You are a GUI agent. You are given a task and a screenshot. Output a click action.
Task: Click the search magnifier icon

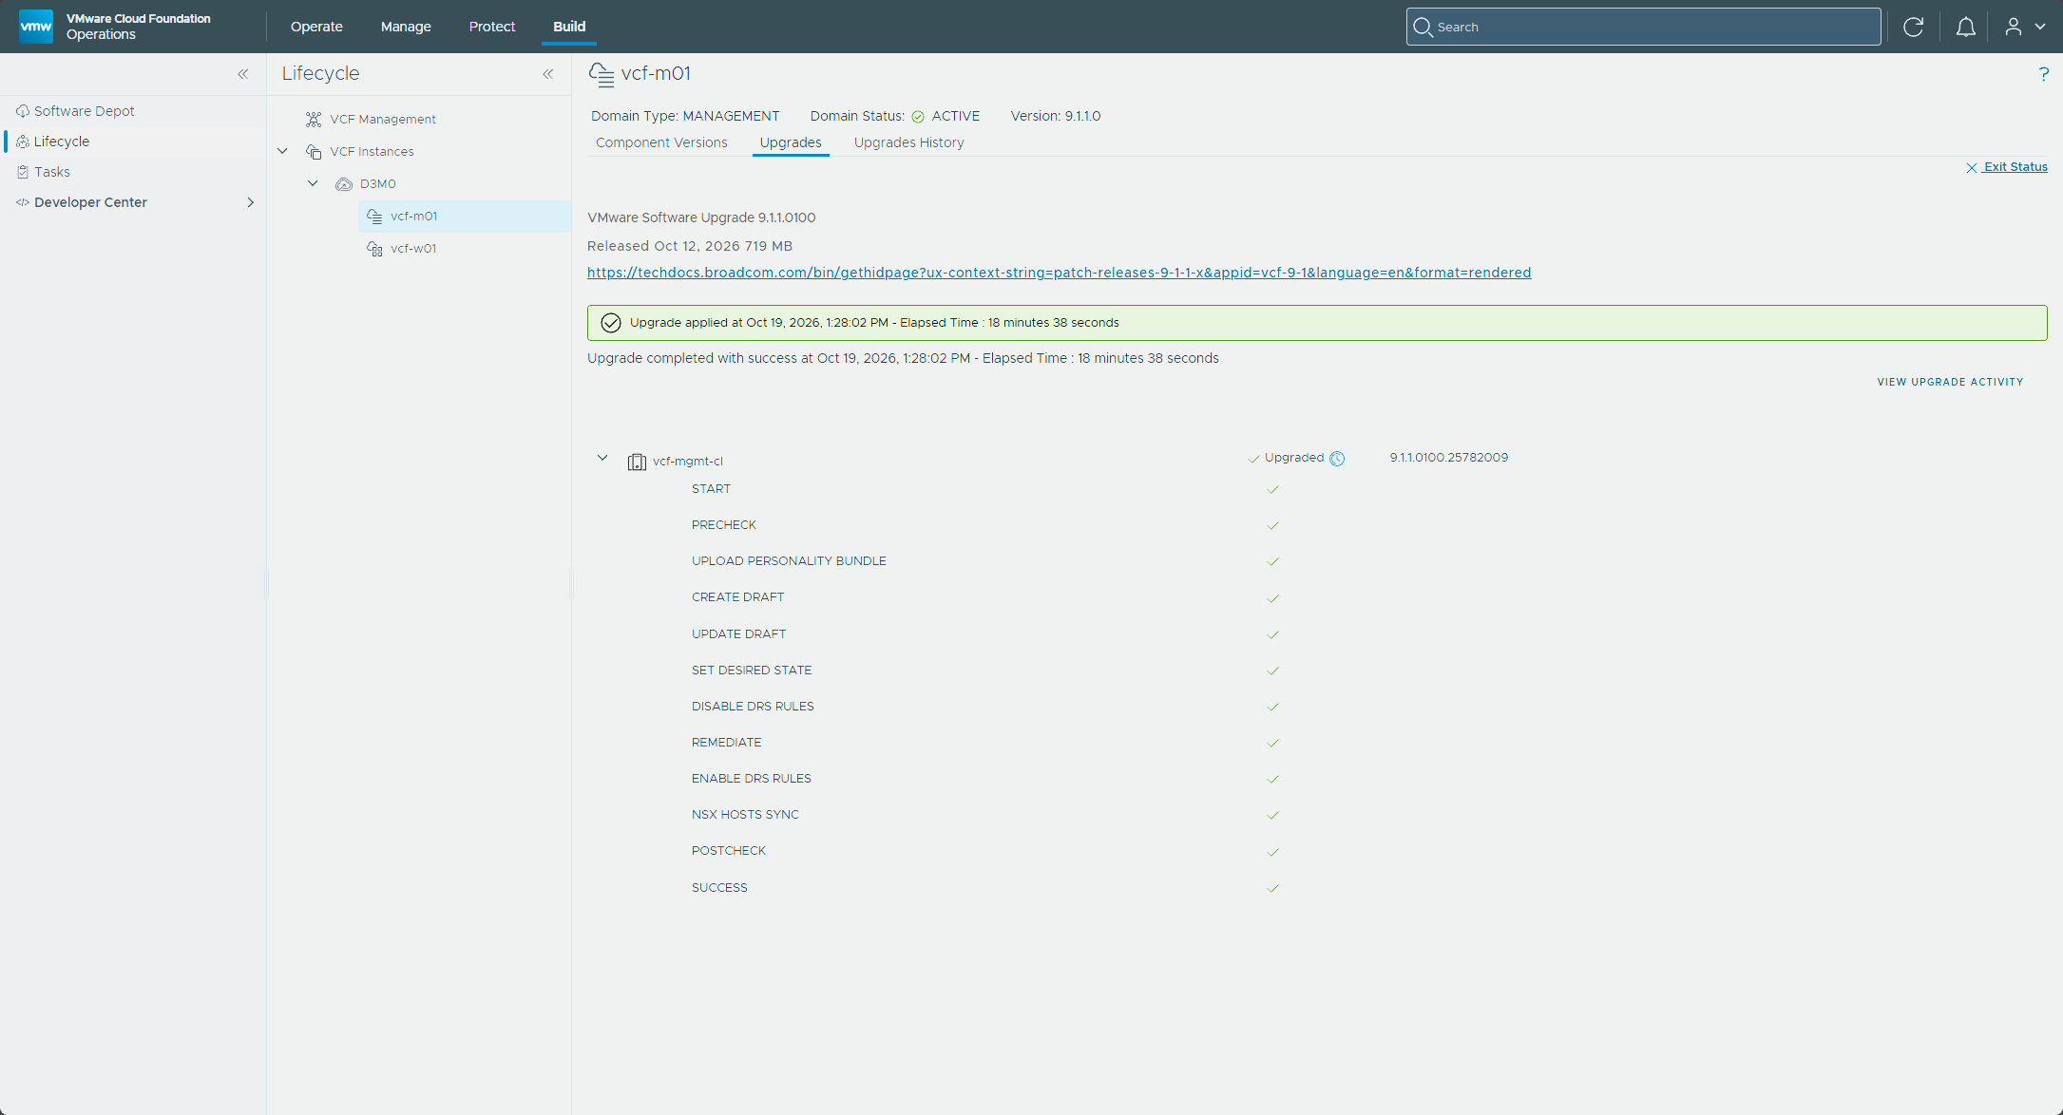tap(1423, 27)
